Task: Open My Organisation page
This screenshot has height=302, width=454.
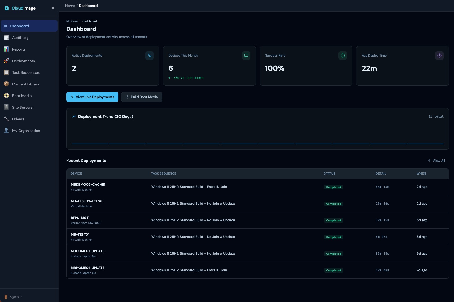Action: 29,131
